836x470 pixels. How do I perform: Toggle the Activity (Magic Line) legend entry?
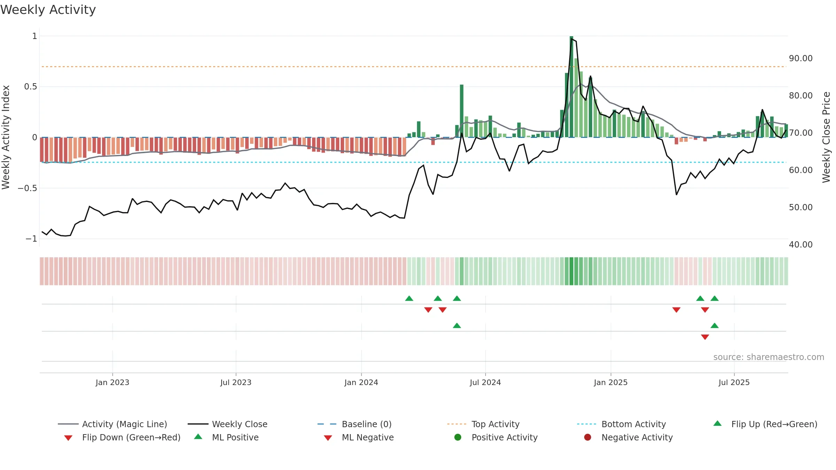coord(112,424)
